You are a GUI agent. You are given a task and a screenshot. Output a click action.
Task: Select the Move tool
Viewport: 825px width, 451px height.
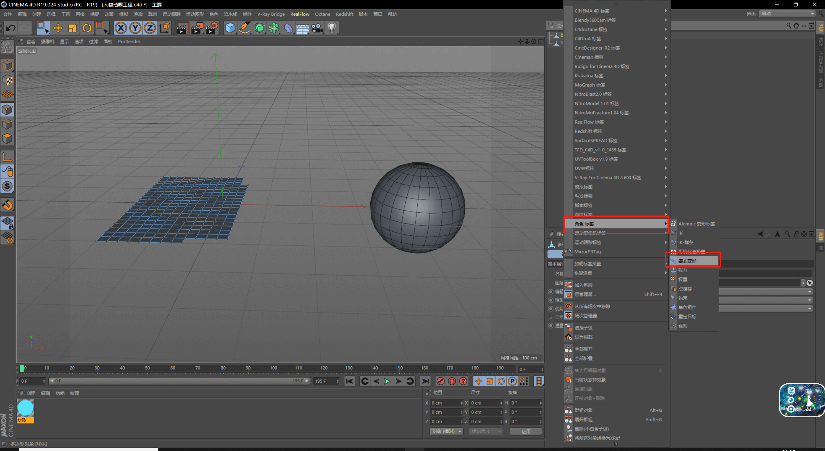click(58, 28)
